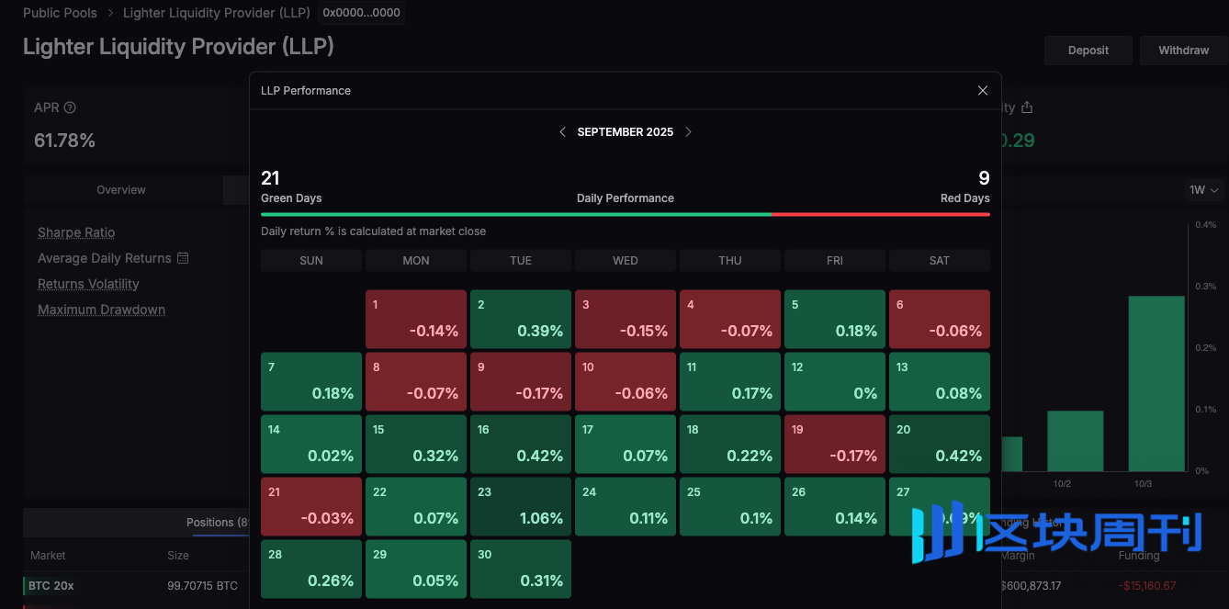Open the 1W timeframe dropdown
This screenshot has height=609, width=1229.
tap(1203, 190)
